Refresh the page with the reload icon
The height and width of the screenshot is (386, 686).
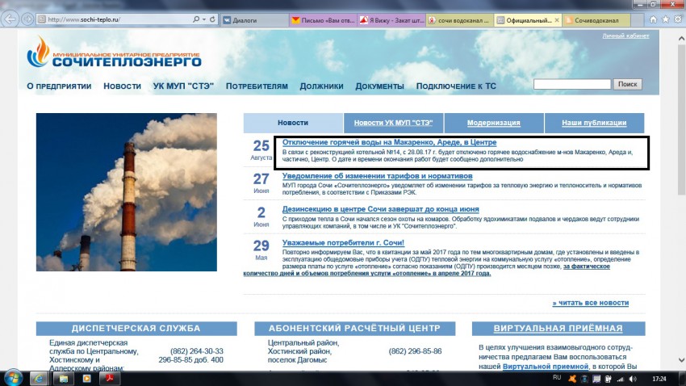coord(212,19)
